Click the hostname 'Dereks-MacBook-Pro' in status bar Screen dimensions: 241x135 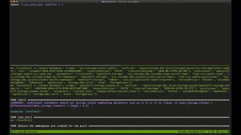pyautogui.click(x=192, y=132)
